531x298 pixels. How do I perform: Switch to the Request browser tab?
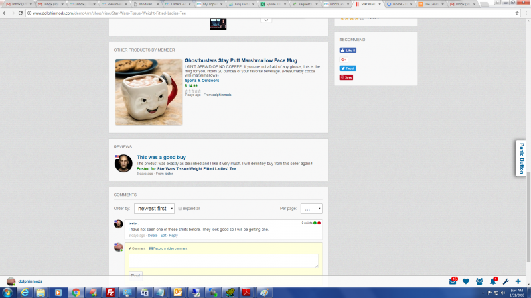point(304,4)
